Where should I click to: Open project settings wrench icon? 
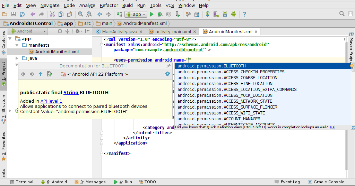pos(188,15)
